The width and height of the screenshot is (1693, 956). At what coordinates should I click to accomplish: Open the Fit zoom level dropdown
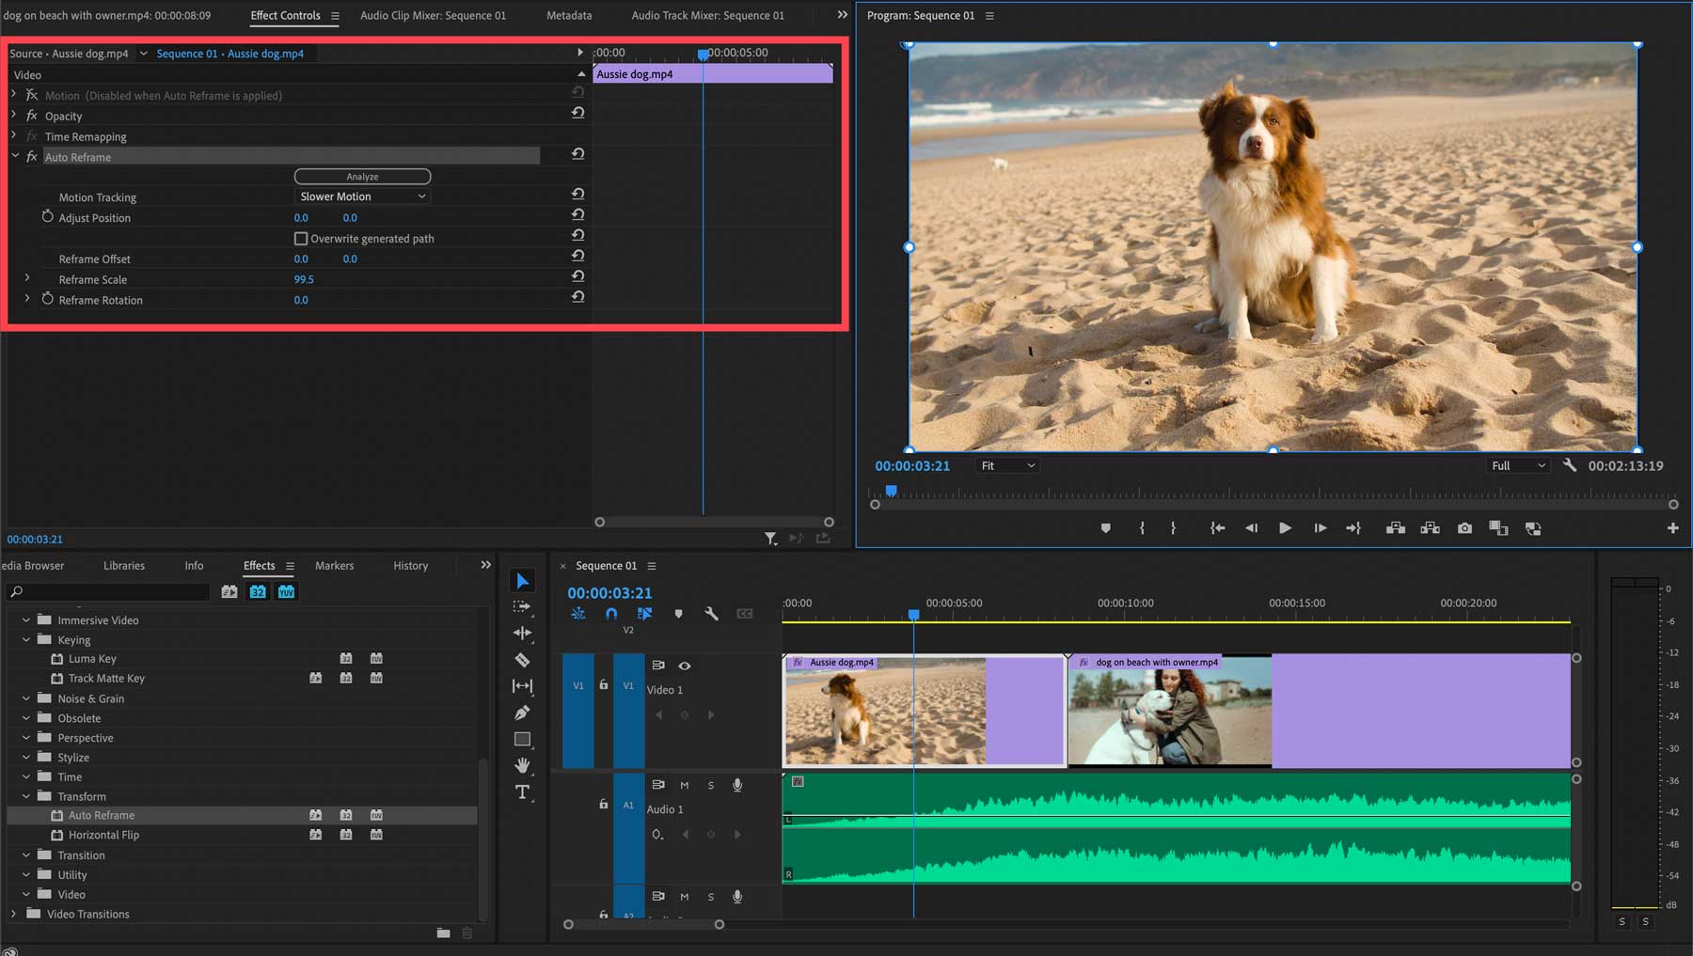(1007, 465)
